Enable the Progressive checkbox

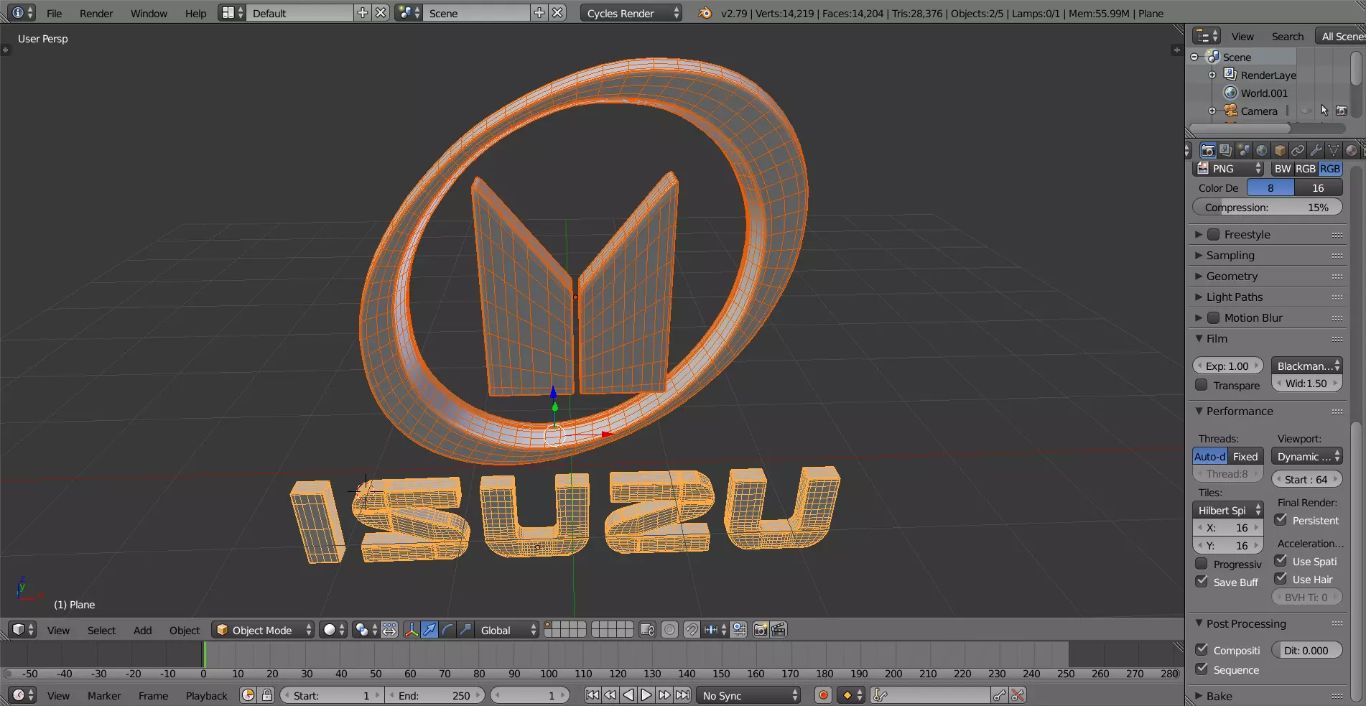(1202, 564)
